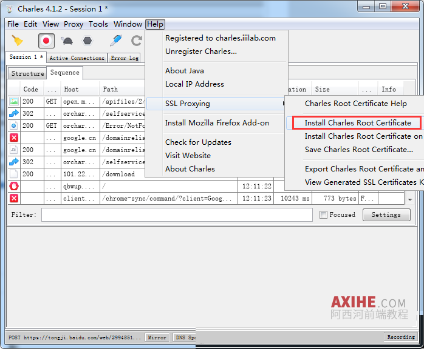424x349 pixels.
Task: Click the Settings button
Action: point(386,214)
